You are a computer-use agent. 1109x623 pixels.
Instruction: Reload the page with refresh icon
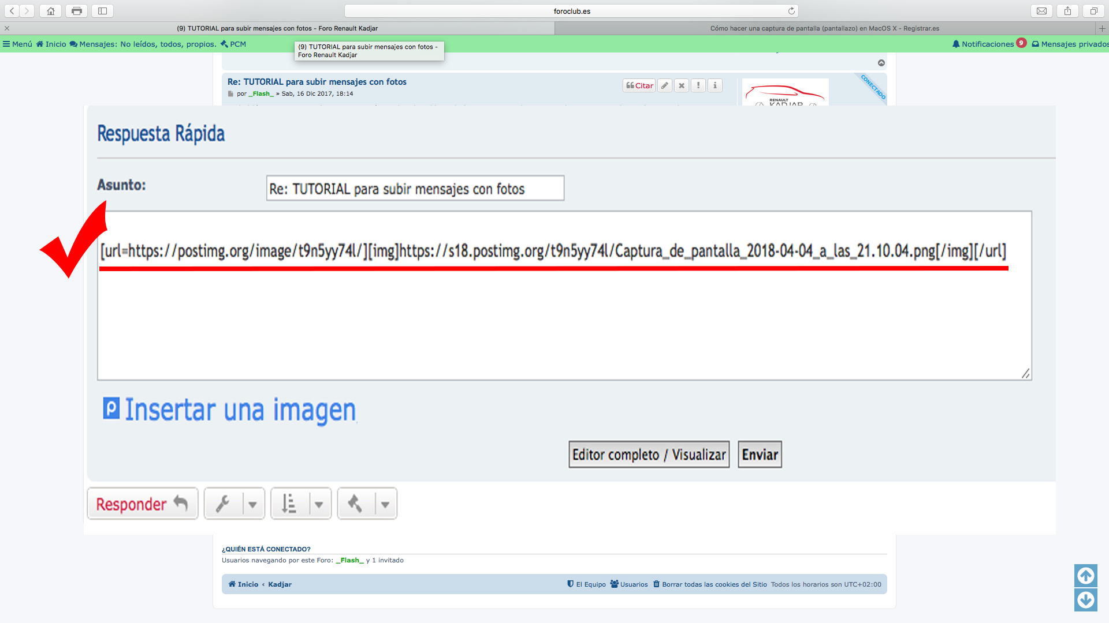point(791,11)
